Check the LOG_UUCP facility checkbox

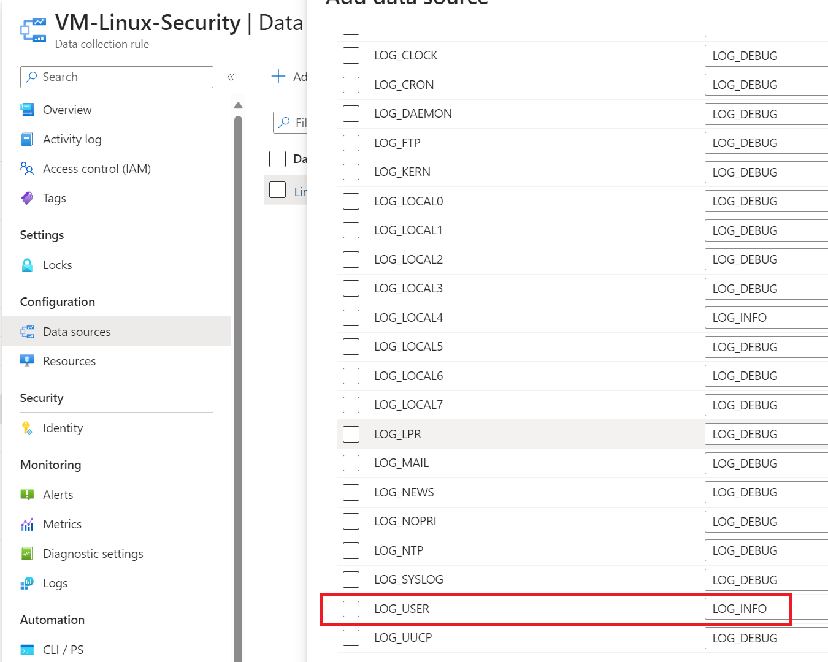pyautogui.click(x=351, y=637)
